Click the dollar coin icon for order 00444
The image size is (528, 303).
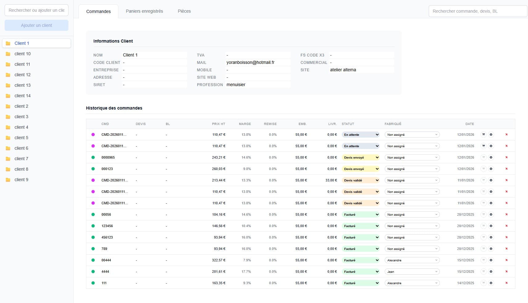tap(491, 260)
